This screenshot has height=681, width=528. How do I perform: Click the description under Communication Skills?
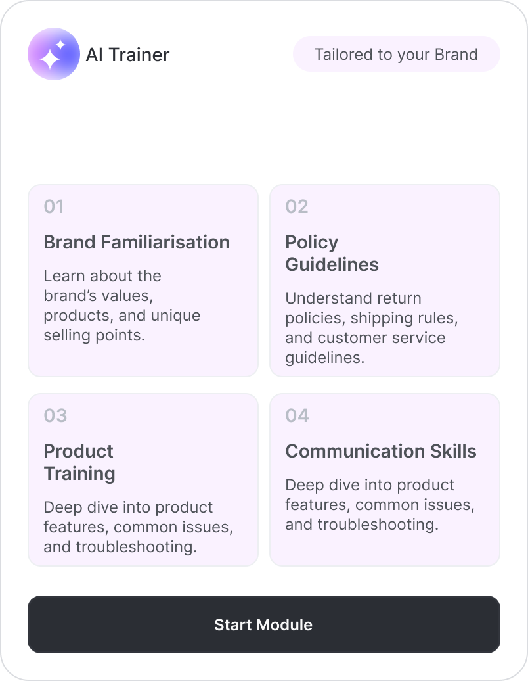(x=380, y=505)
